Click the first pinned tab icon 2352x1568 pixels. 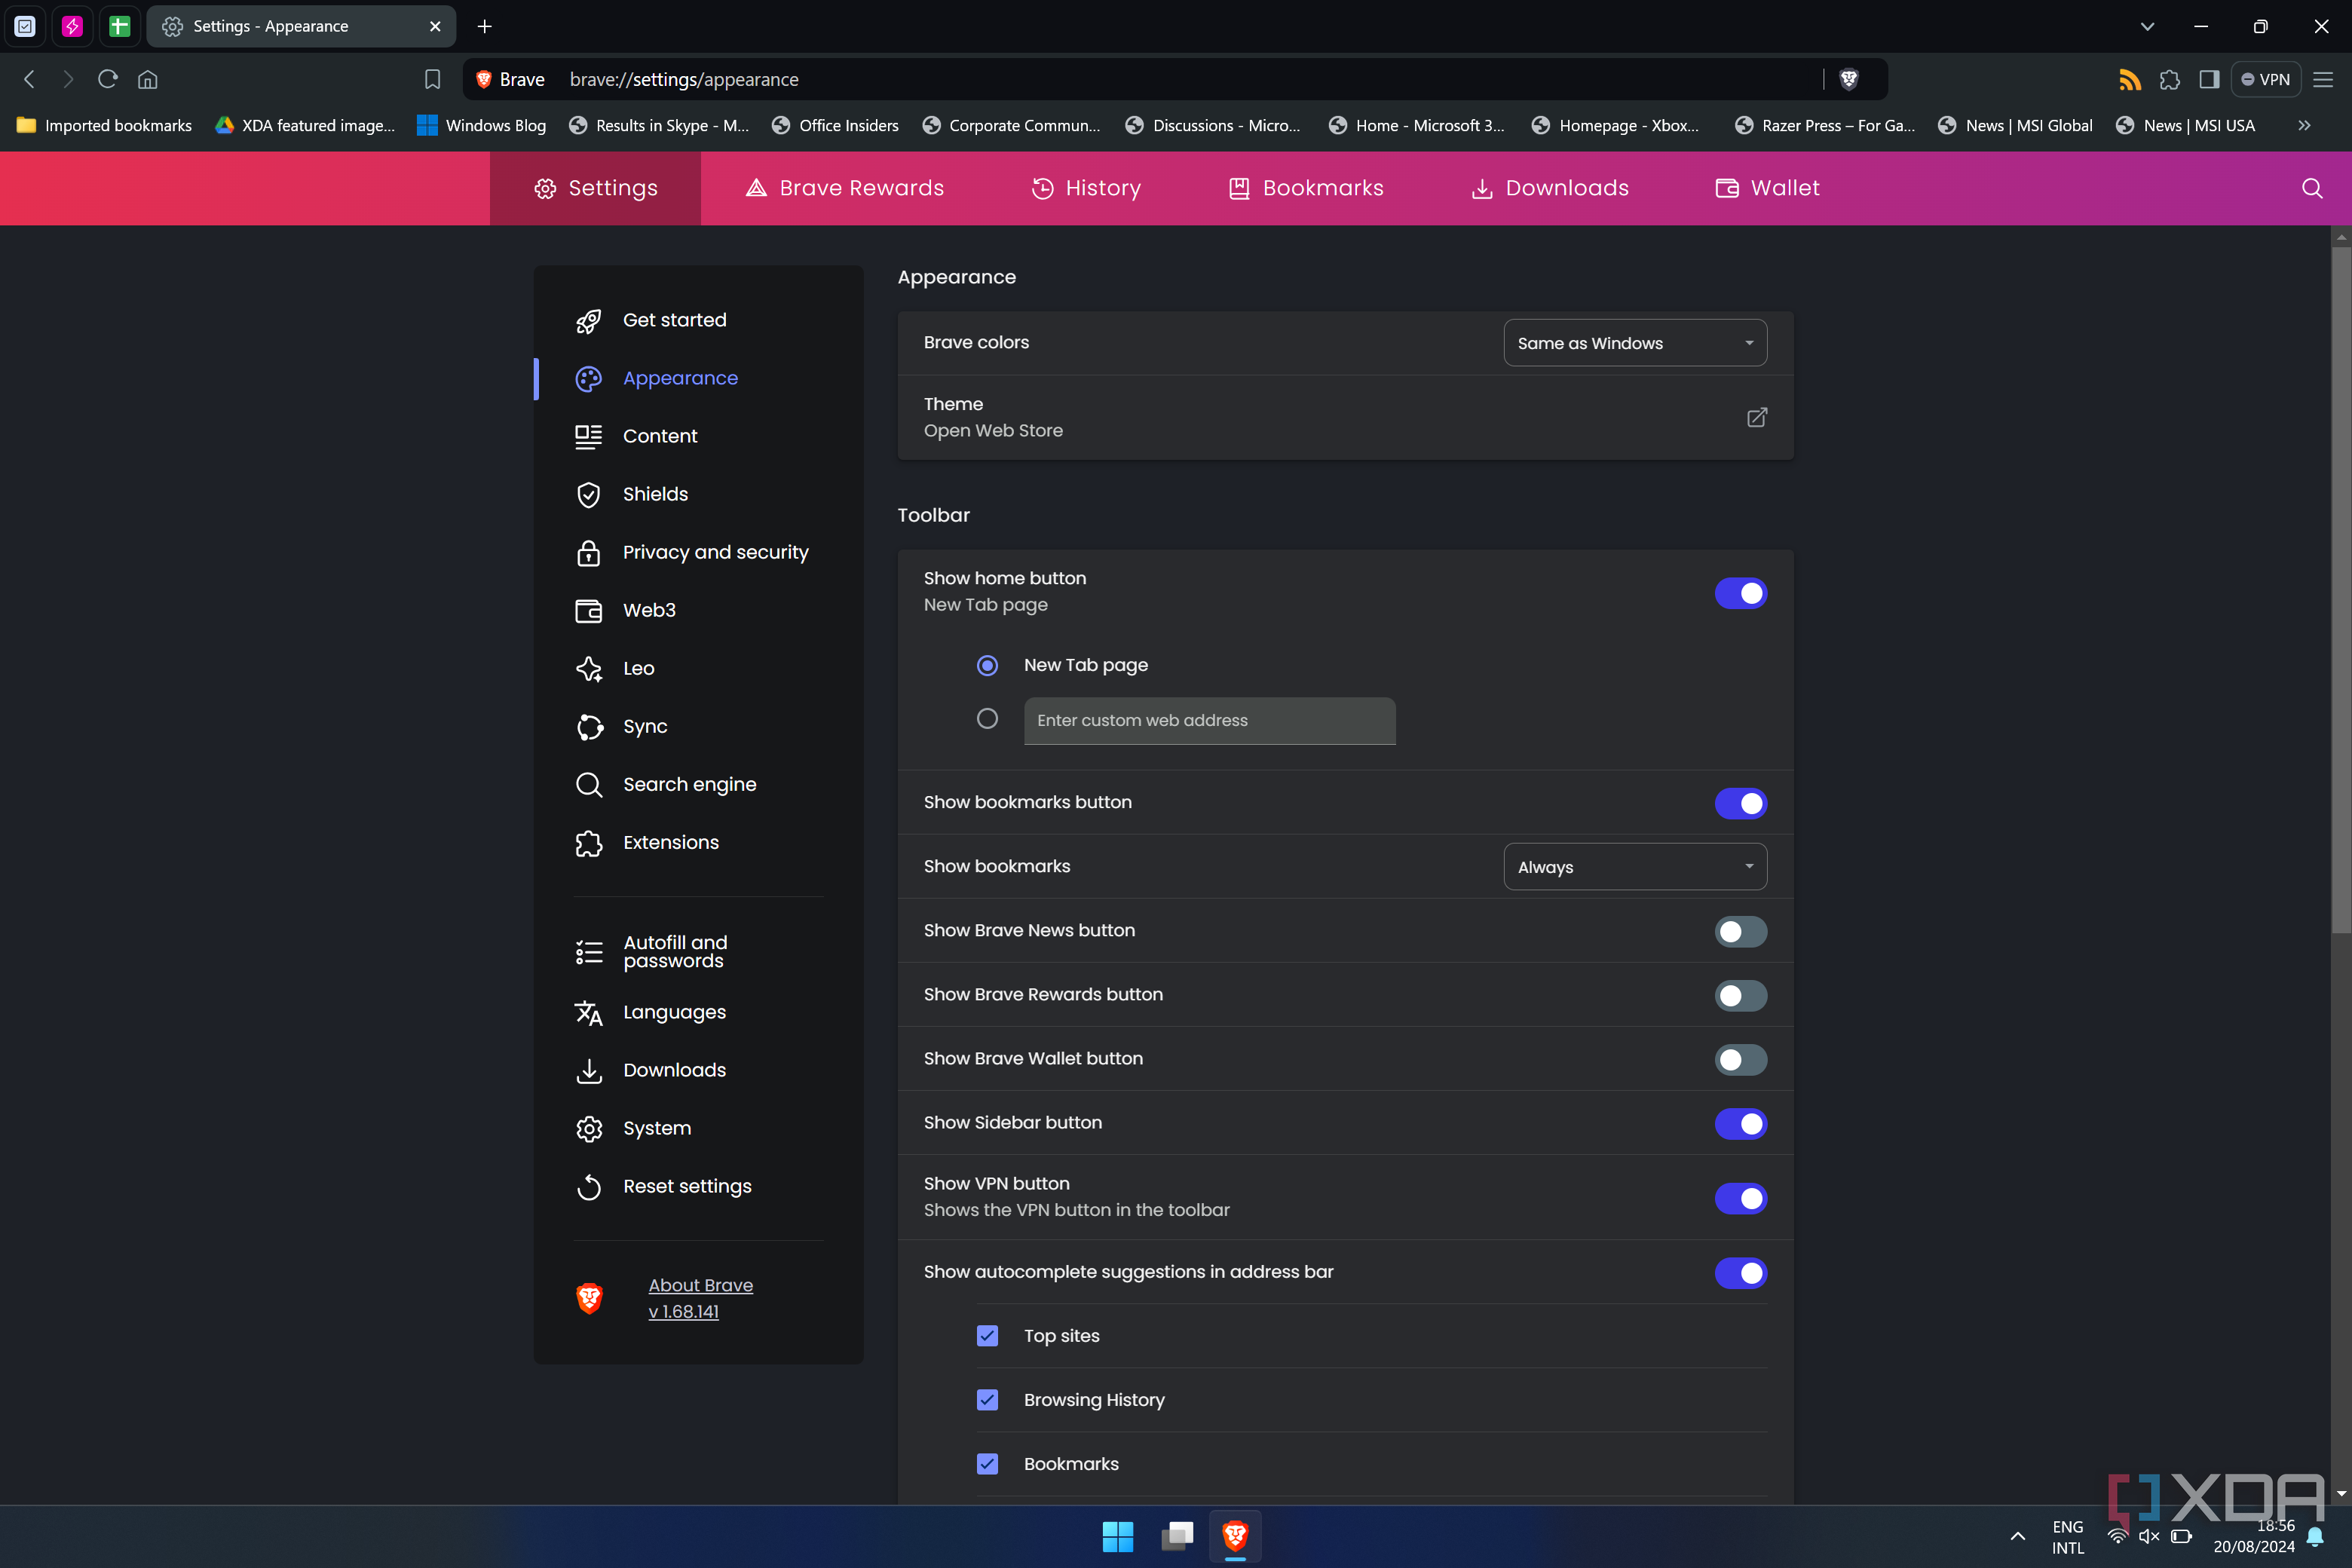tap(25, 26)
